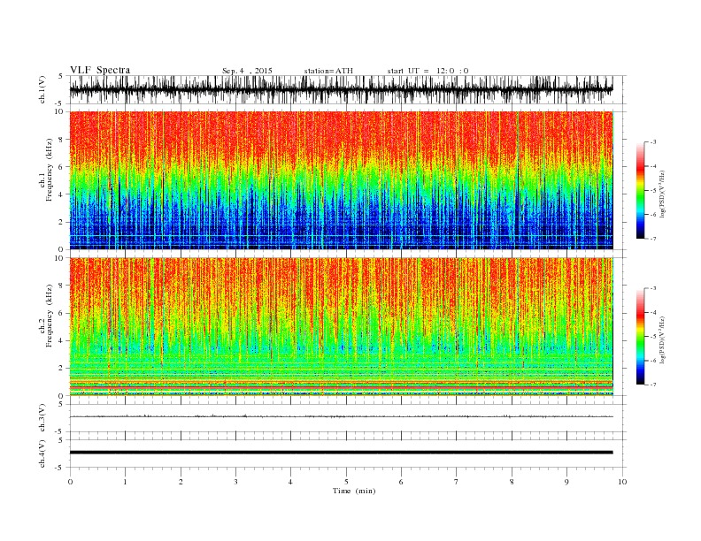Click the time axis tick label "9"
The width and height of the screenshot is (701, 541).
[x=566, y=482]
